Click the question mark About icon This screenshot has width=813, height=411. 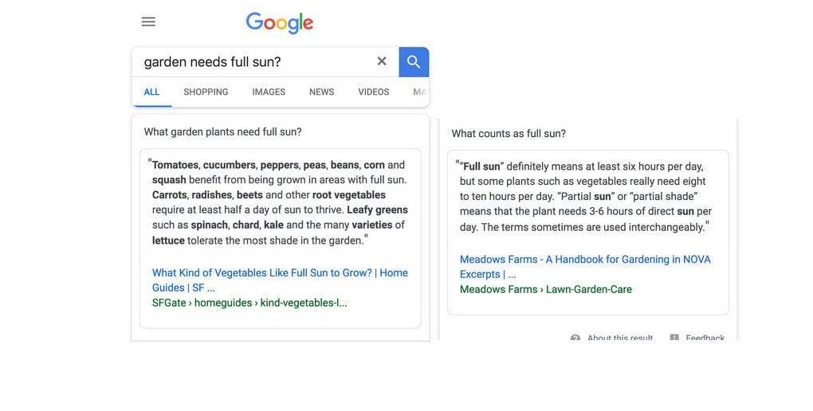click(575, 339)
